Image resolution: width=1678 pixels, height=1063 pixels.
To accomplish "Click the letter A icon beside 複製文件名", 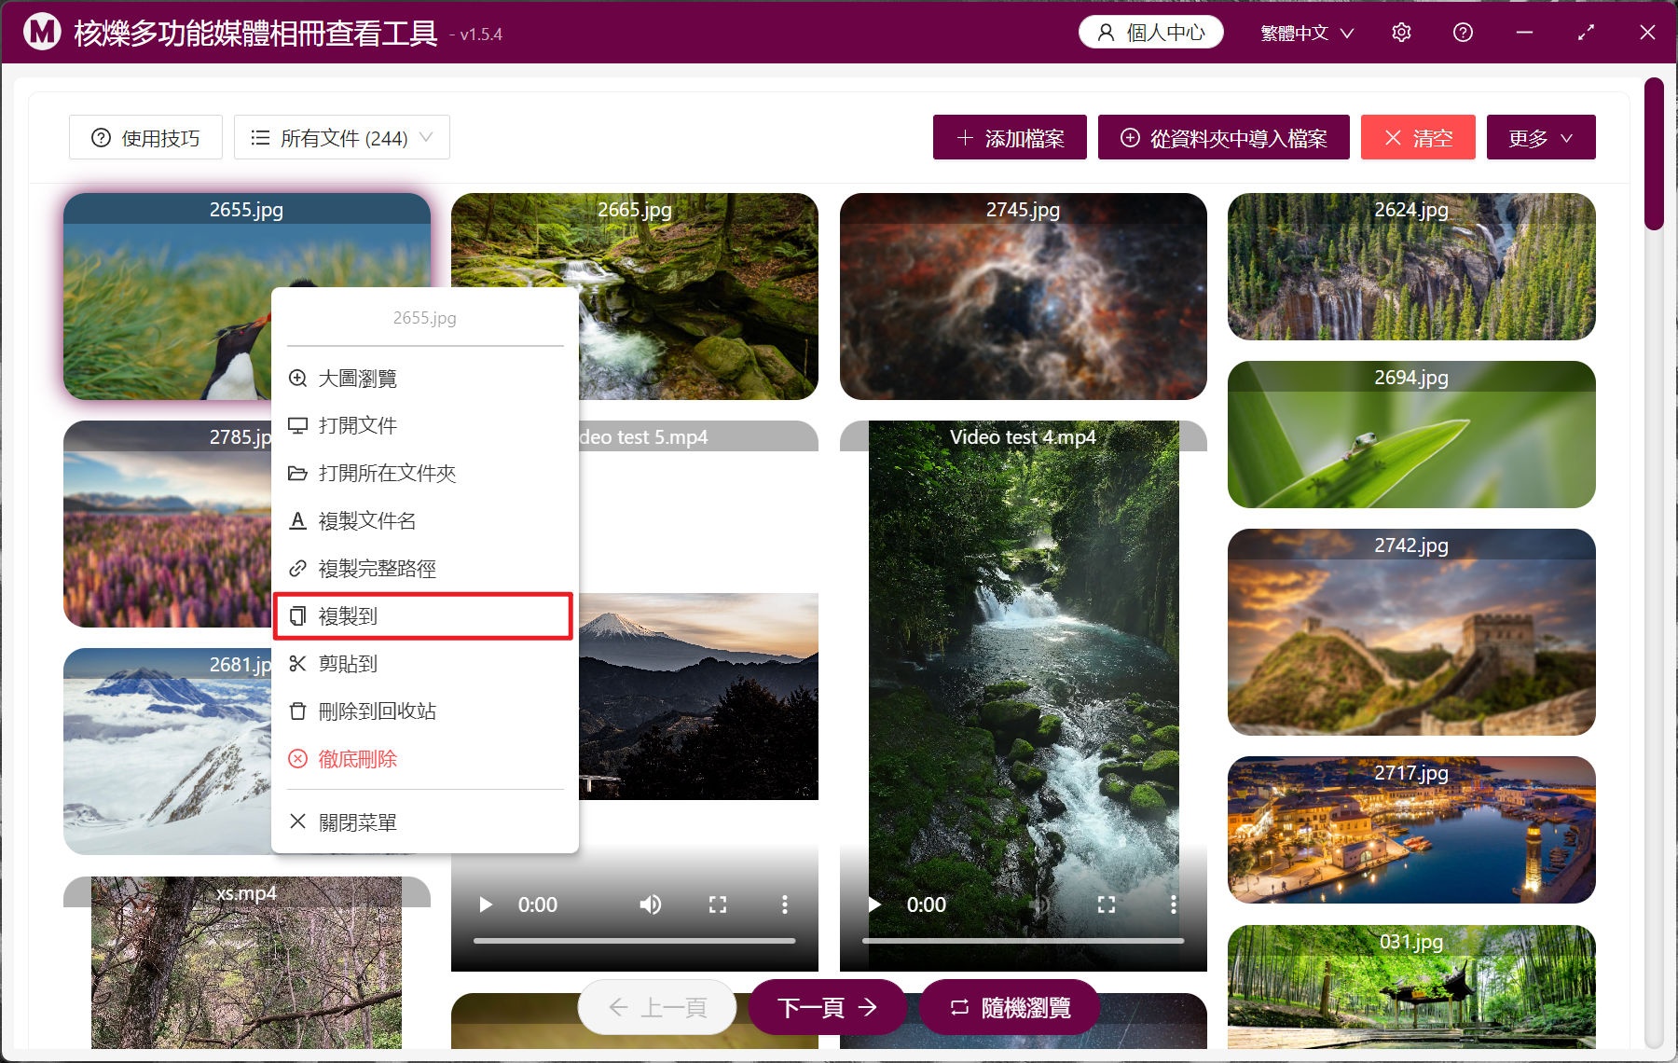I will pos(297,520).
